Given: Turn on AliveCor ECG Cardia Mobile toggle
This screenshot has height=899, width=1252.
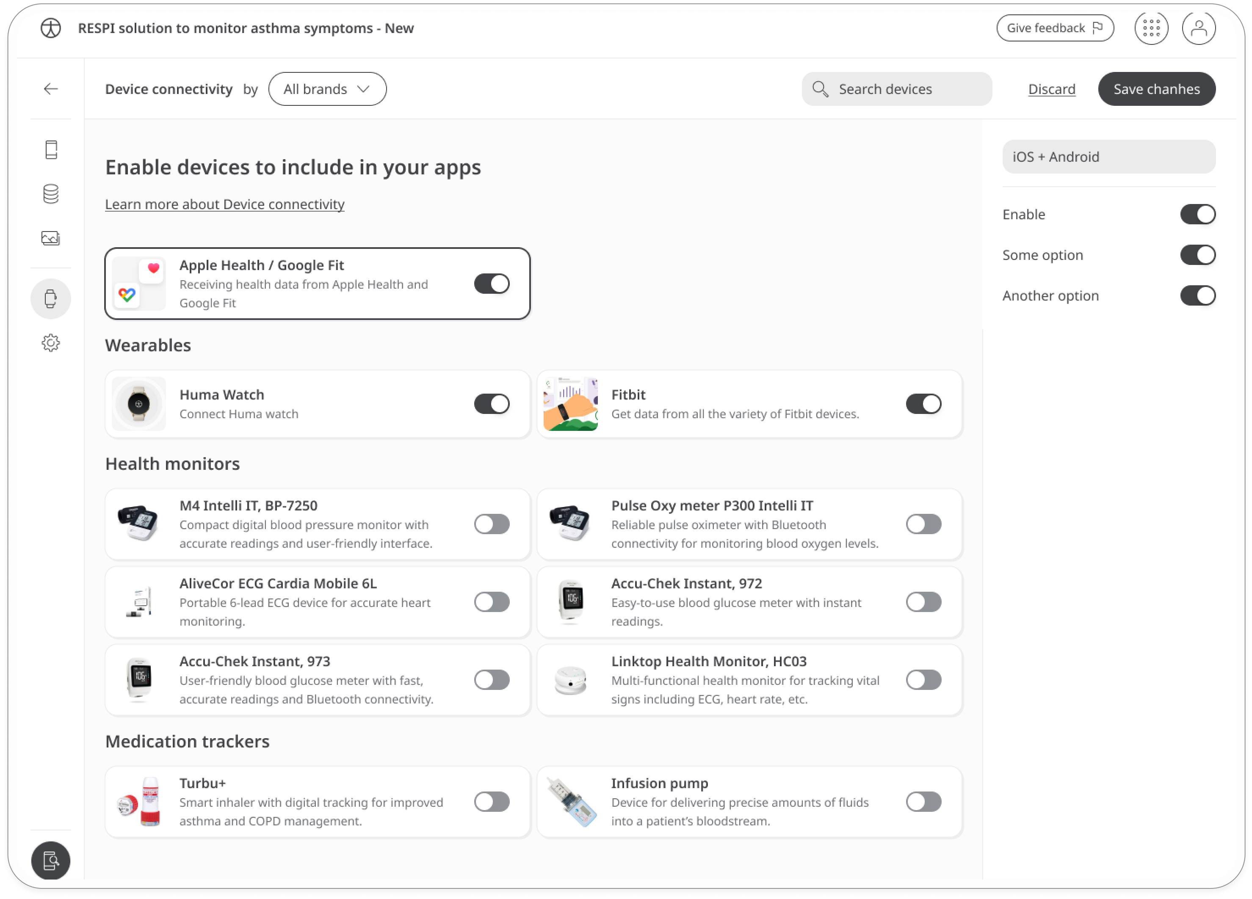Looking at the screenshot, I should [491, 601].
